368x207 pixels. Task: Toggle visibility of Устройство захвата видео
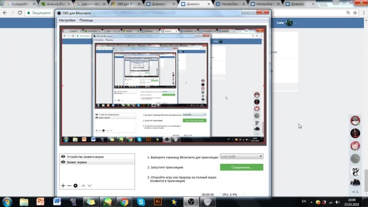[63, 156]
